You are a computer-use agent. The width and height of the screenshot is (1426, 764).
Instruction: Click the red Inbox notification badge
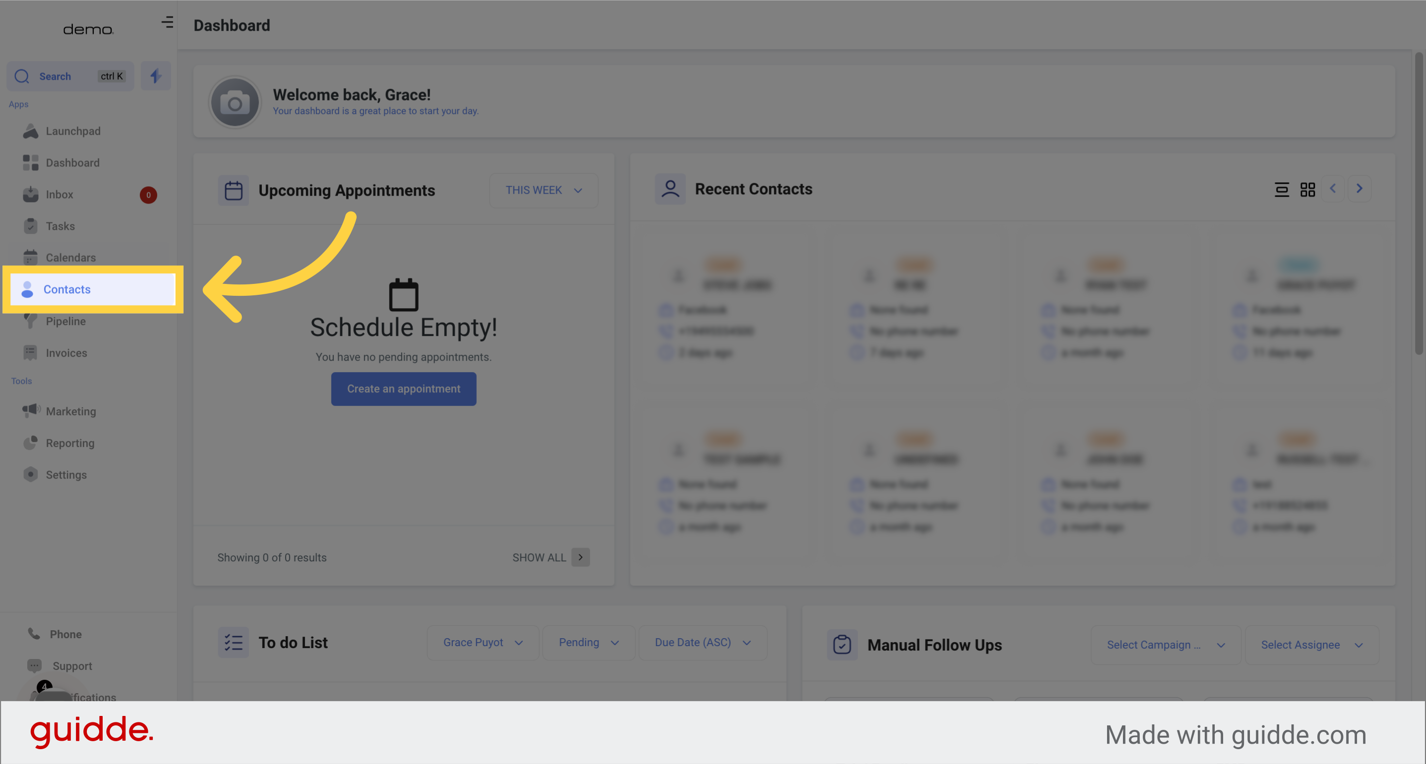[x=148, y=195]
